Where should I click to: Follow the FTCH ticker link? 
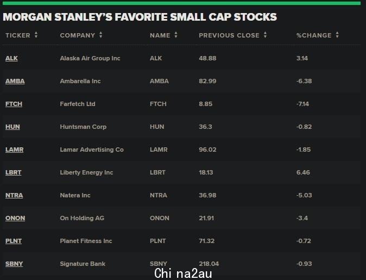pyautogui.click(x=14, y=104)
